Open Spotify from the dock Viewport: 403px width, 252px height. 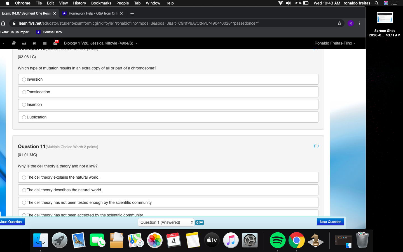[x=277, y=240]
